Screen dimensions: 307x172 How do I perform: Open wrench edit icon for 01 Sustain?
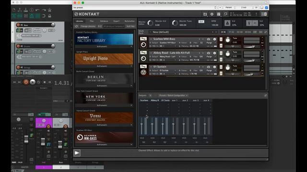tap(143, 66)
